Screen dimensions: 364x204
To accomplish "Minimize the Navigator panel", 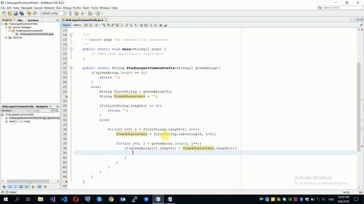I will (57, 107).
